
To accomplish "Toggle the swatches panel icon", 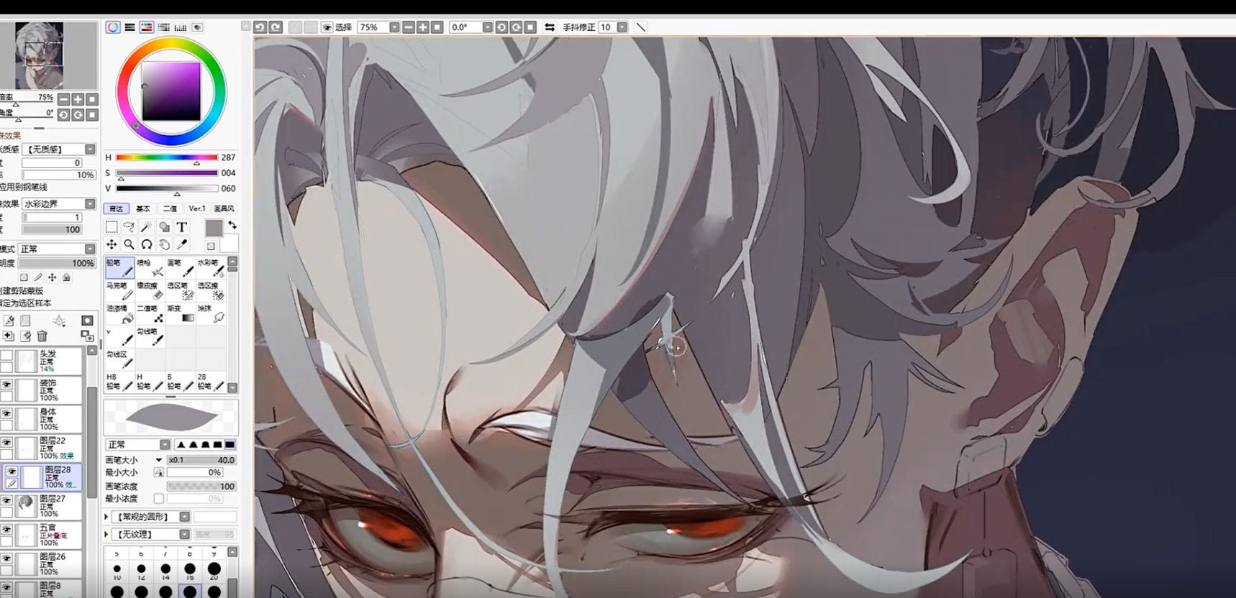I will click(x=180, y=27).
